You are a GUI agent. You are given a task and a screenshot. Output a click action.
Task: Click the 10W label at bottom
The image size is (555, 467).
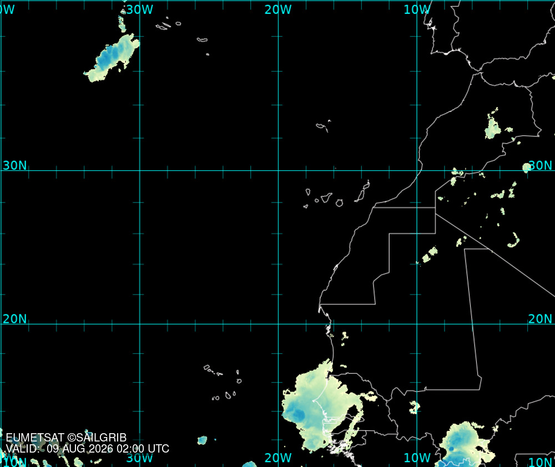tap(417, 458)
